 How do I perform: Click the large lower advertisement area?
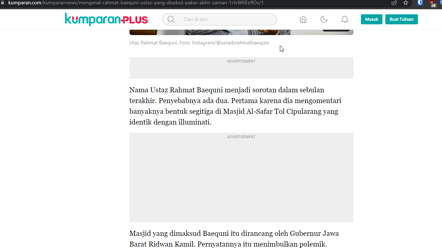(241, 178)
